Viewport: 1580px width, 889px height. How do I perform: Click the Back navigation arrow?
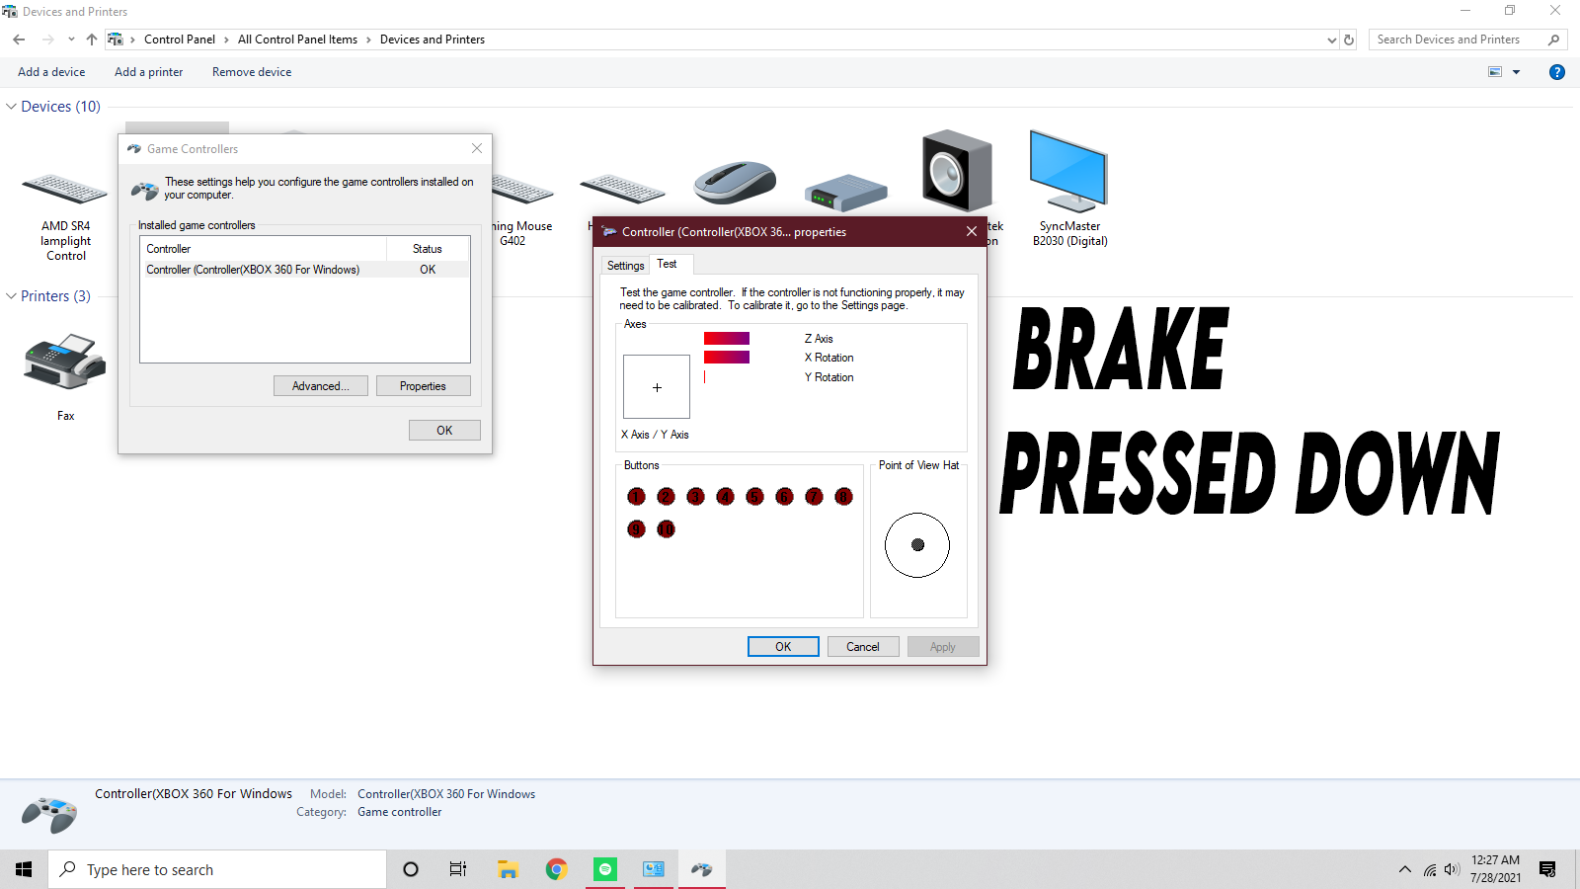click(19, 40)
